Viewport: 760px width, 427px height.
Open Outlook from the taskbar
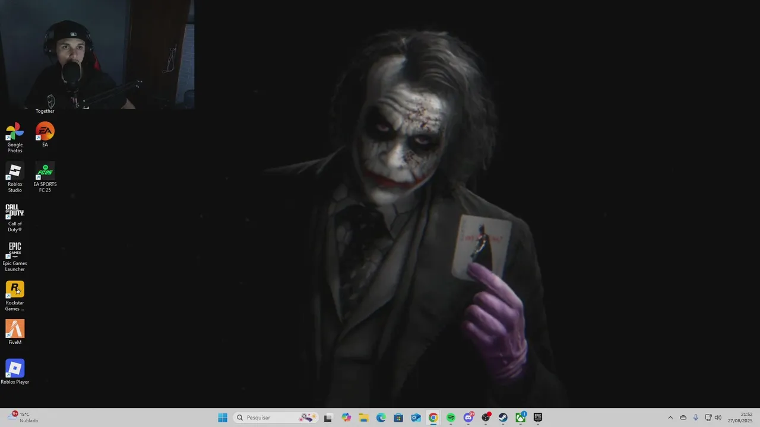[416, 418]
